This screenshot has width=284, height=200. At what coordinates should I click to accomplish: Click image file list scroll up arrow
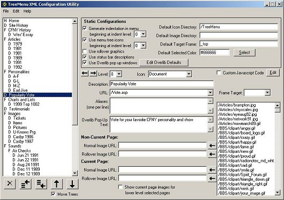tap(277, 105)
